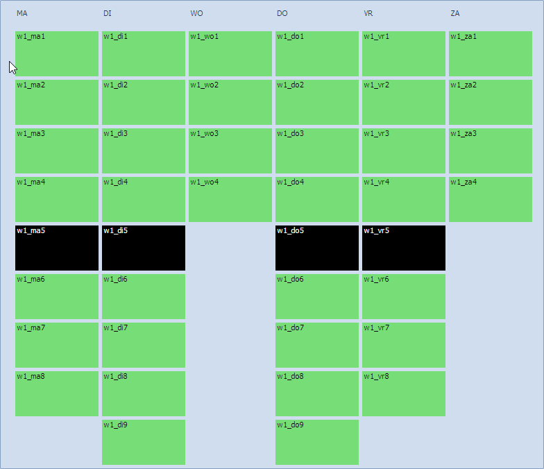
Task: Click the w1_za2 block
Action: click(491, 103)
